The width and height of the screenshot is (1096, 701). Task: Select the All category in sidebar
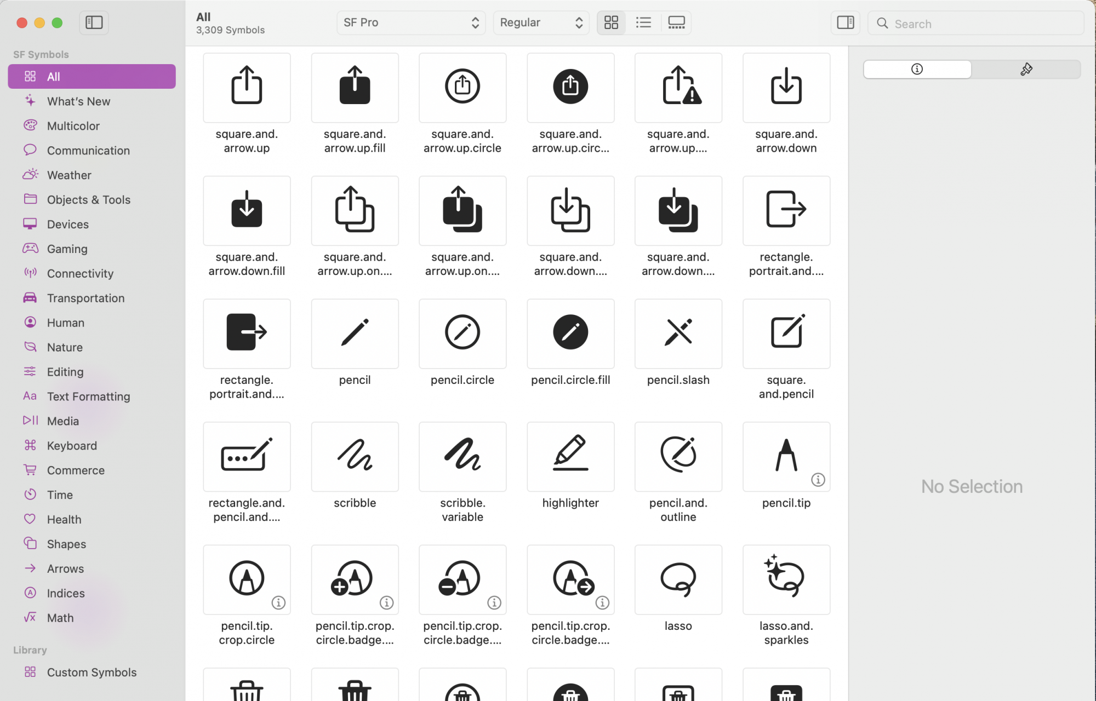click(x=92, y=77)
